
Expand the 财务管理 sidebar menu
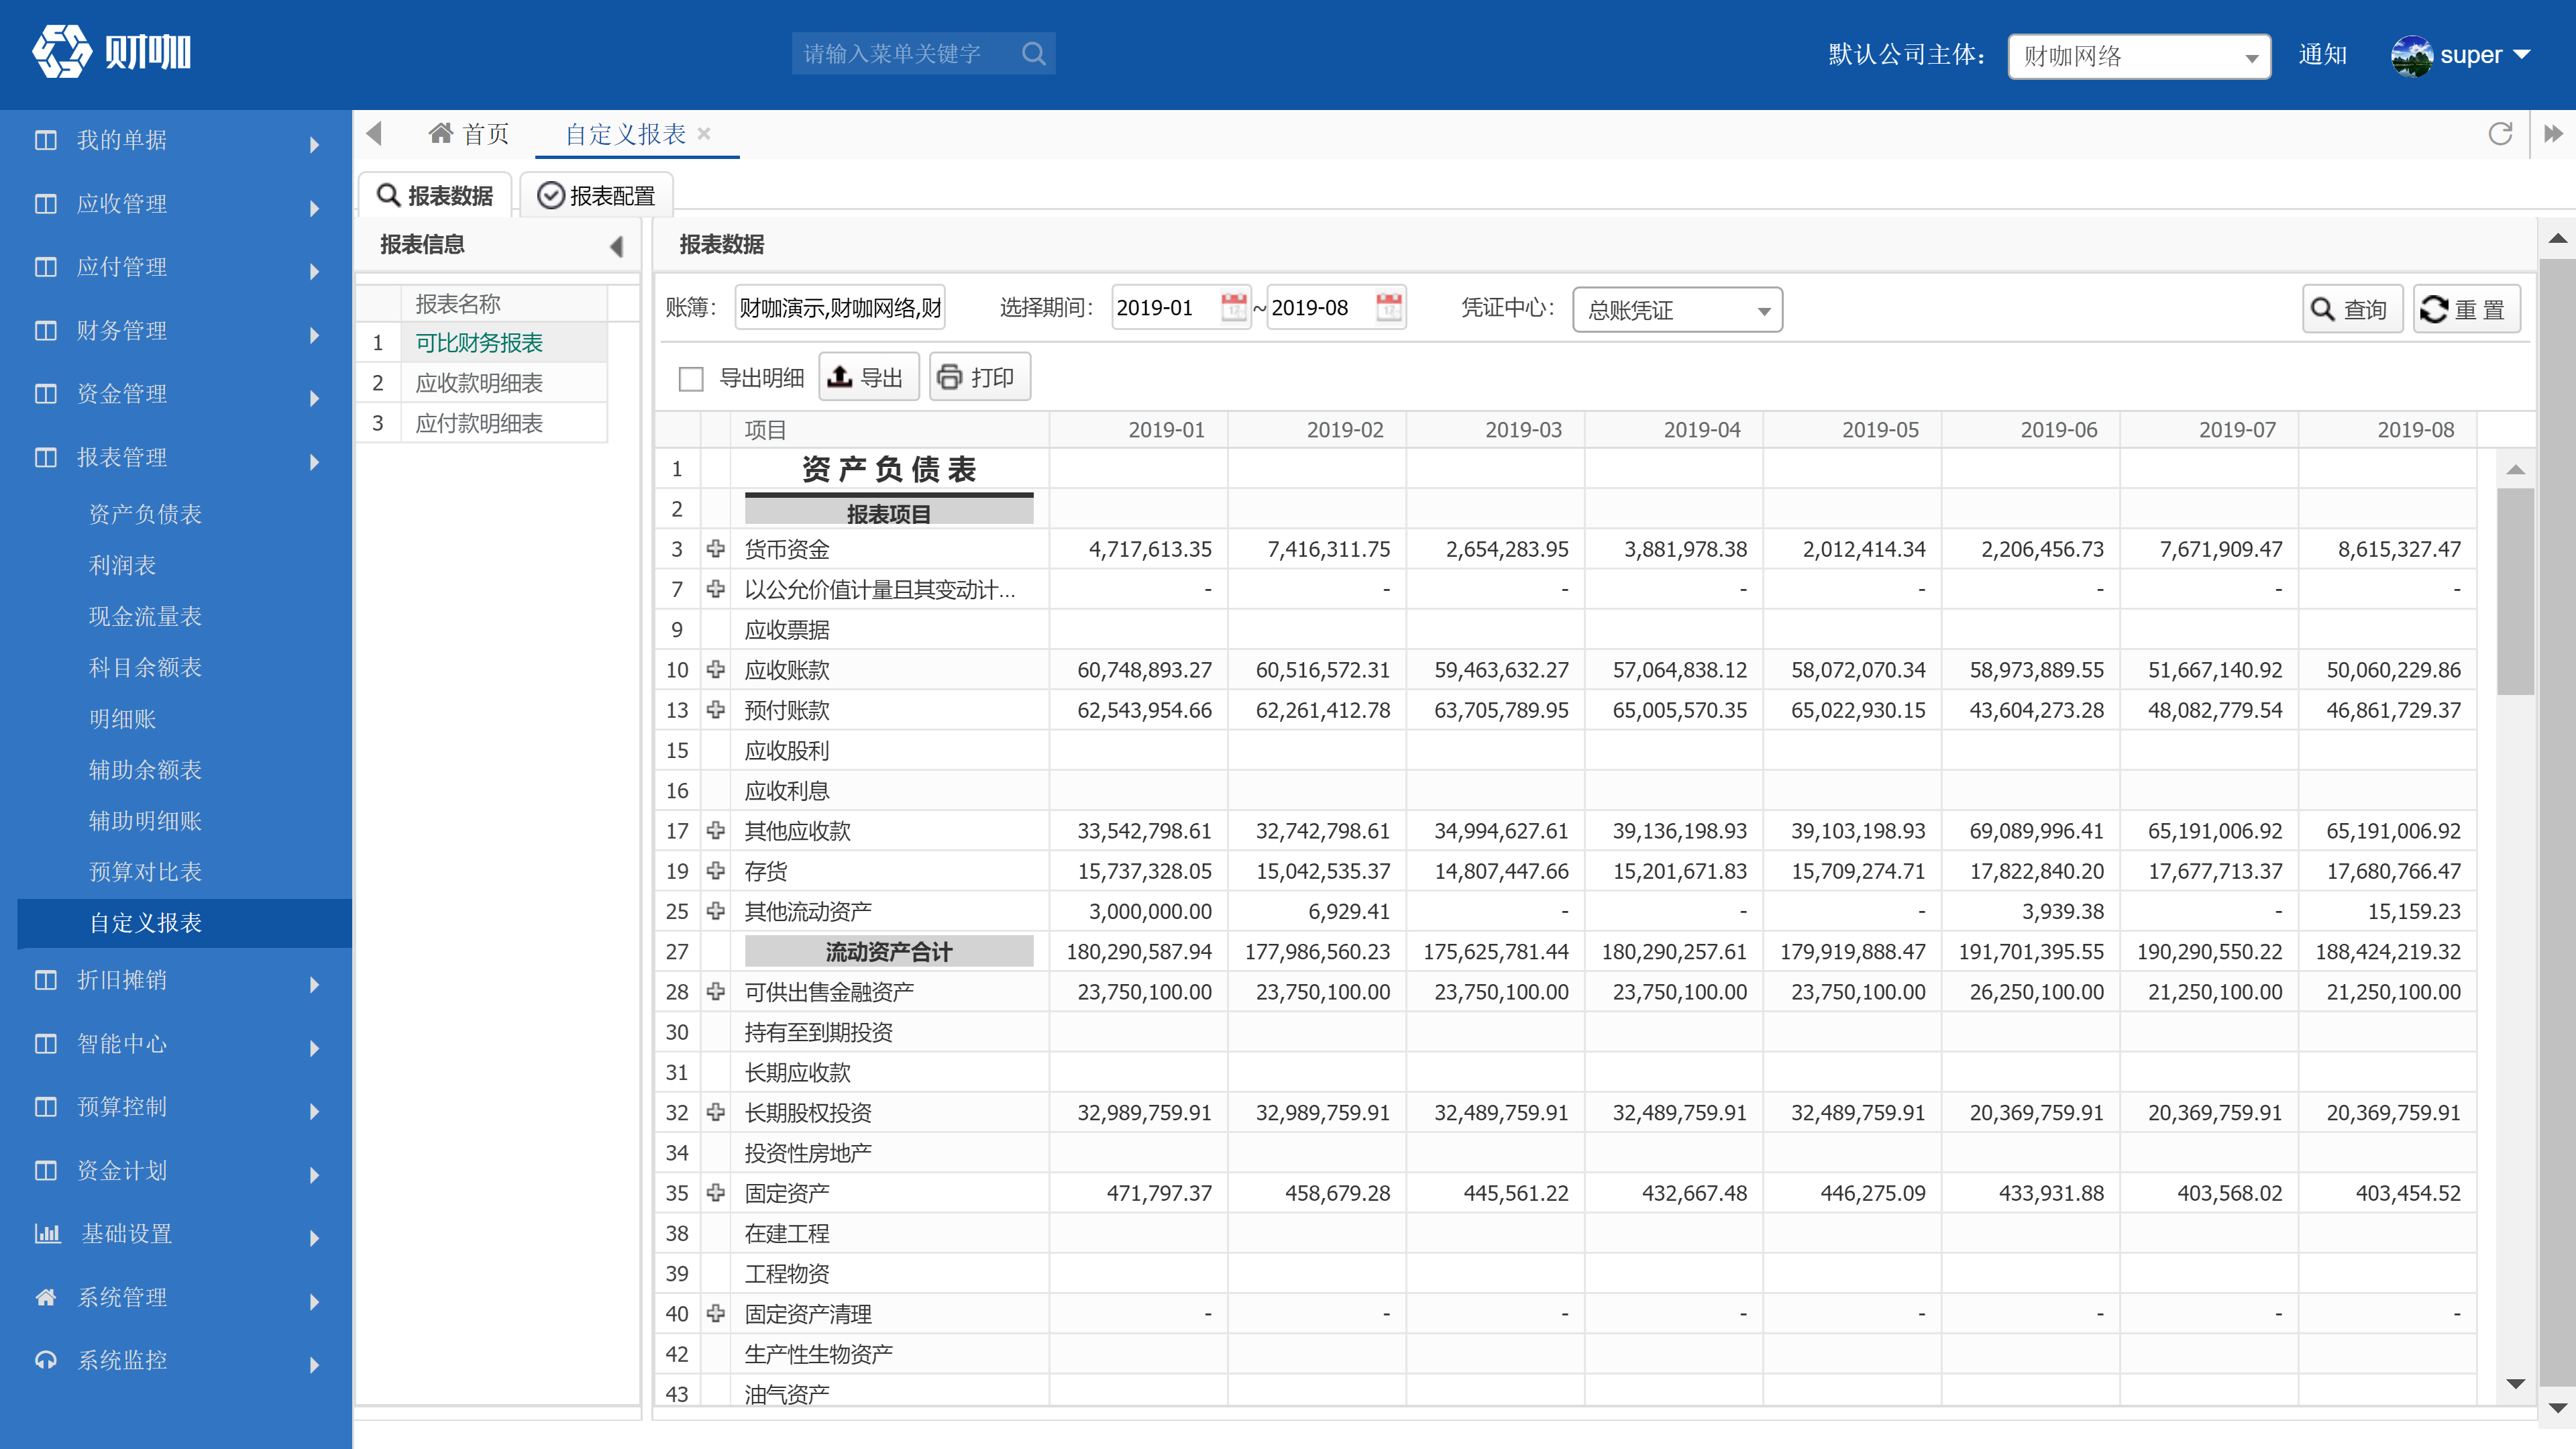[x=176, y=331]
